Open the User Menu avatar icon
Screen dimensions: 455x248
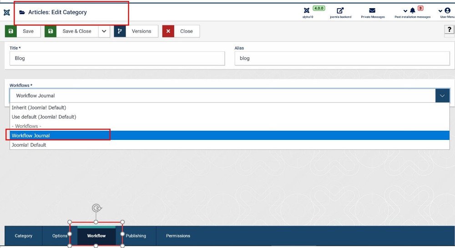point(447,10)
